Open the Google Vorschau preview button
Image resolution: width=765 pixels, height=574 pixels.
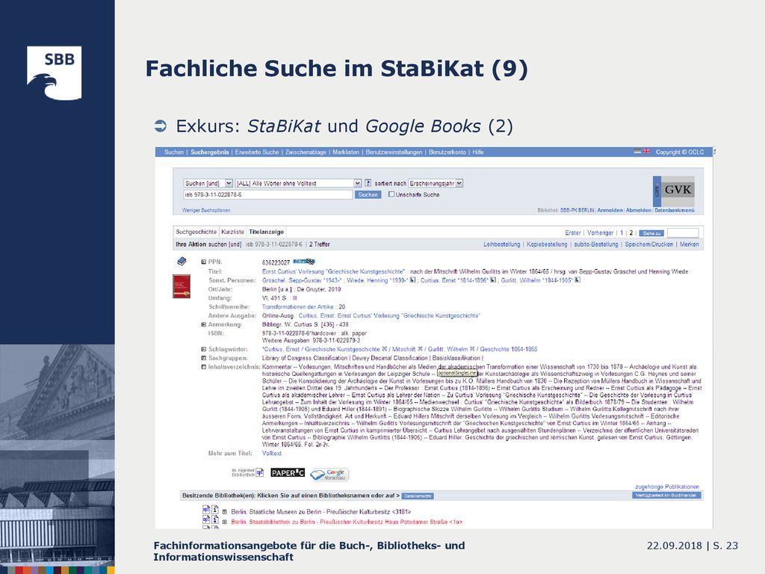click(329, 474)
